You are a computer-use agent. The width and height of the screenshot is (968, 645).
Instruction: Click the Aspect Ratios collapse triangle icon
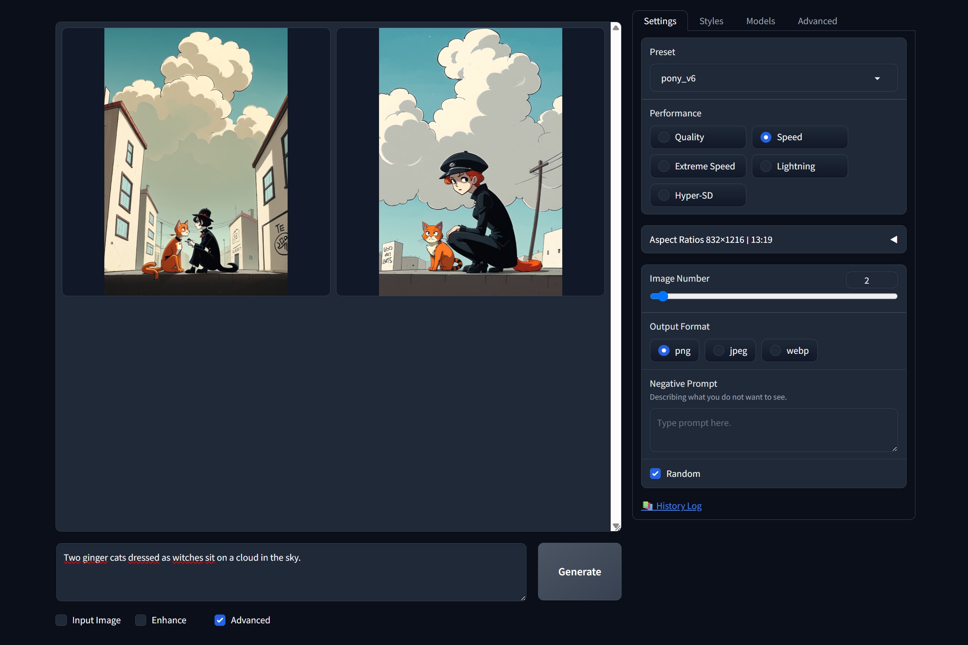893,239
